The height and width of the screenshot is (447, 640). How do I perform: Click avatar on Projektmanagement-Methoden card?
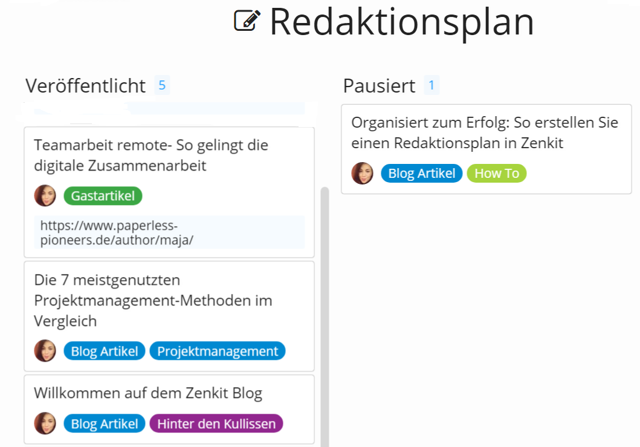coord(45,351)
